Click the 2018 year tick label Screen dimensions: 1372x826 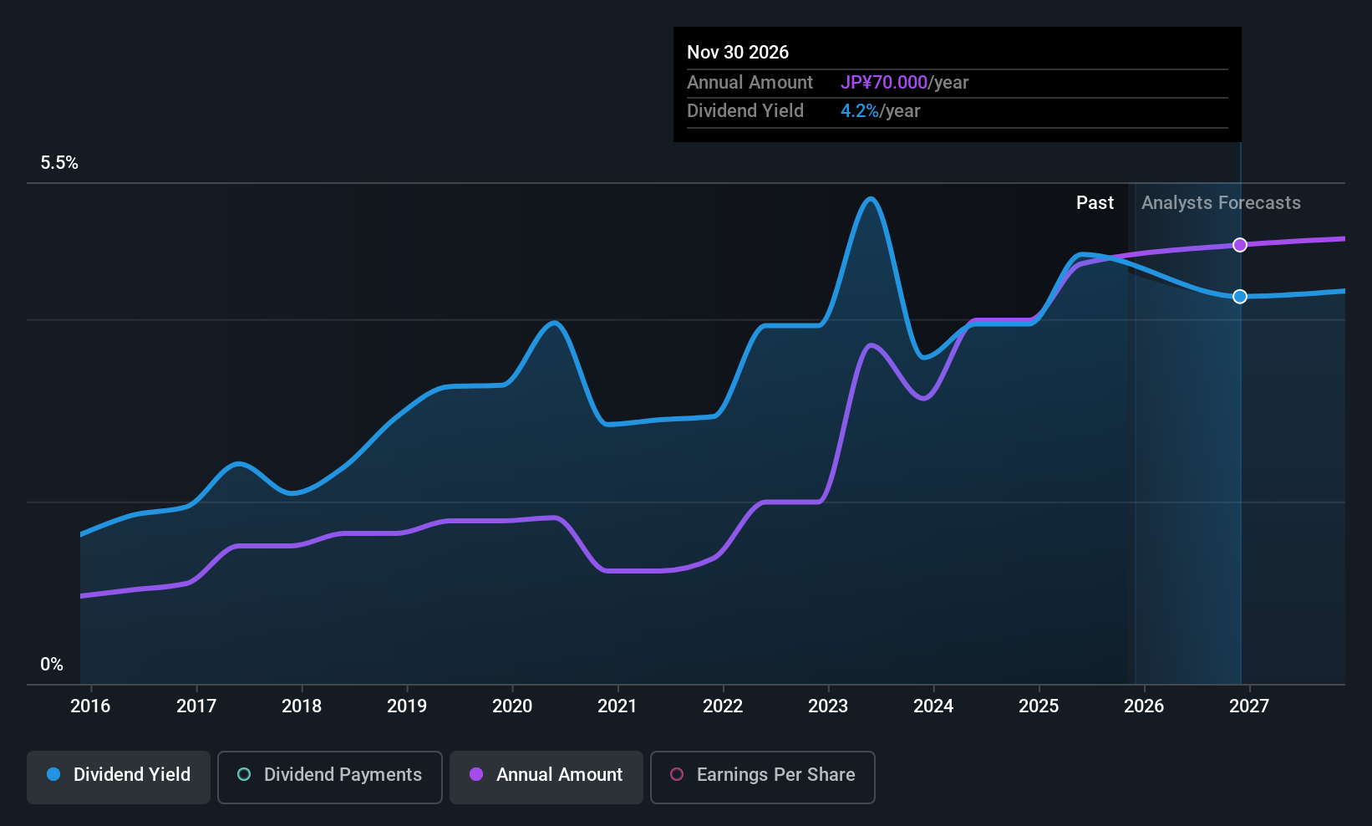[x=302, y=706]
